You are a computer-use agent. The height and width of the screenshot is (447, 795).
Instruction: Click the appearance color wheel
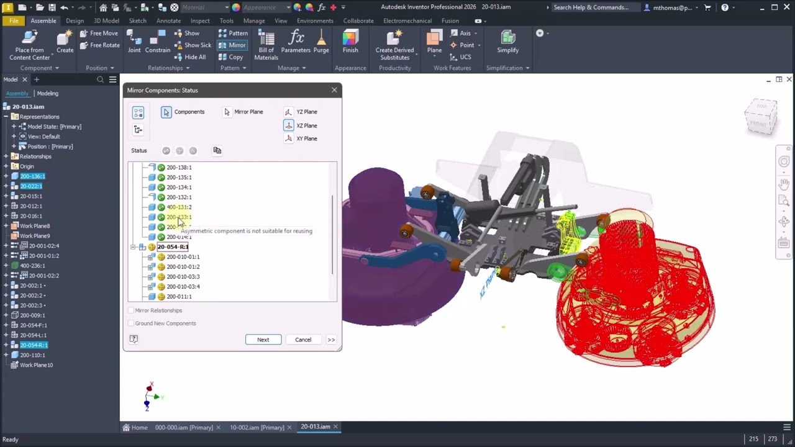pyautogui.click(x=235, y=7)
